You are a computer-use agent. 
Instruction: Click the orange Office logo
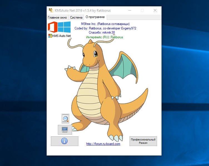click(x=53, y=27)
